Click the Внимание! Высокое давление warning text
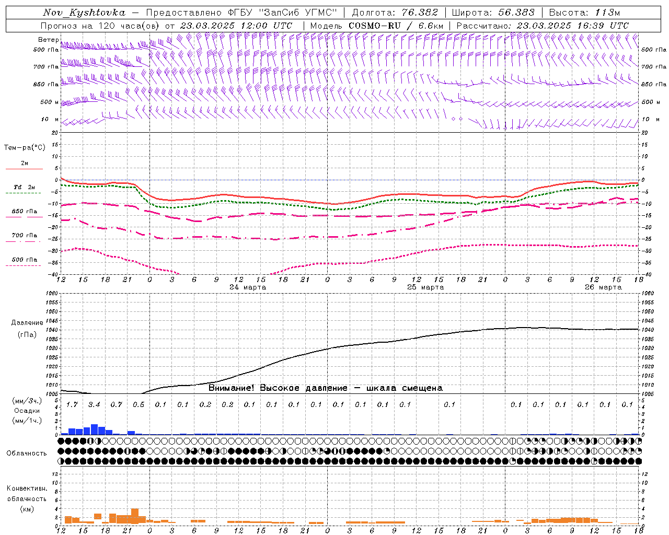 tap(326, 388)
